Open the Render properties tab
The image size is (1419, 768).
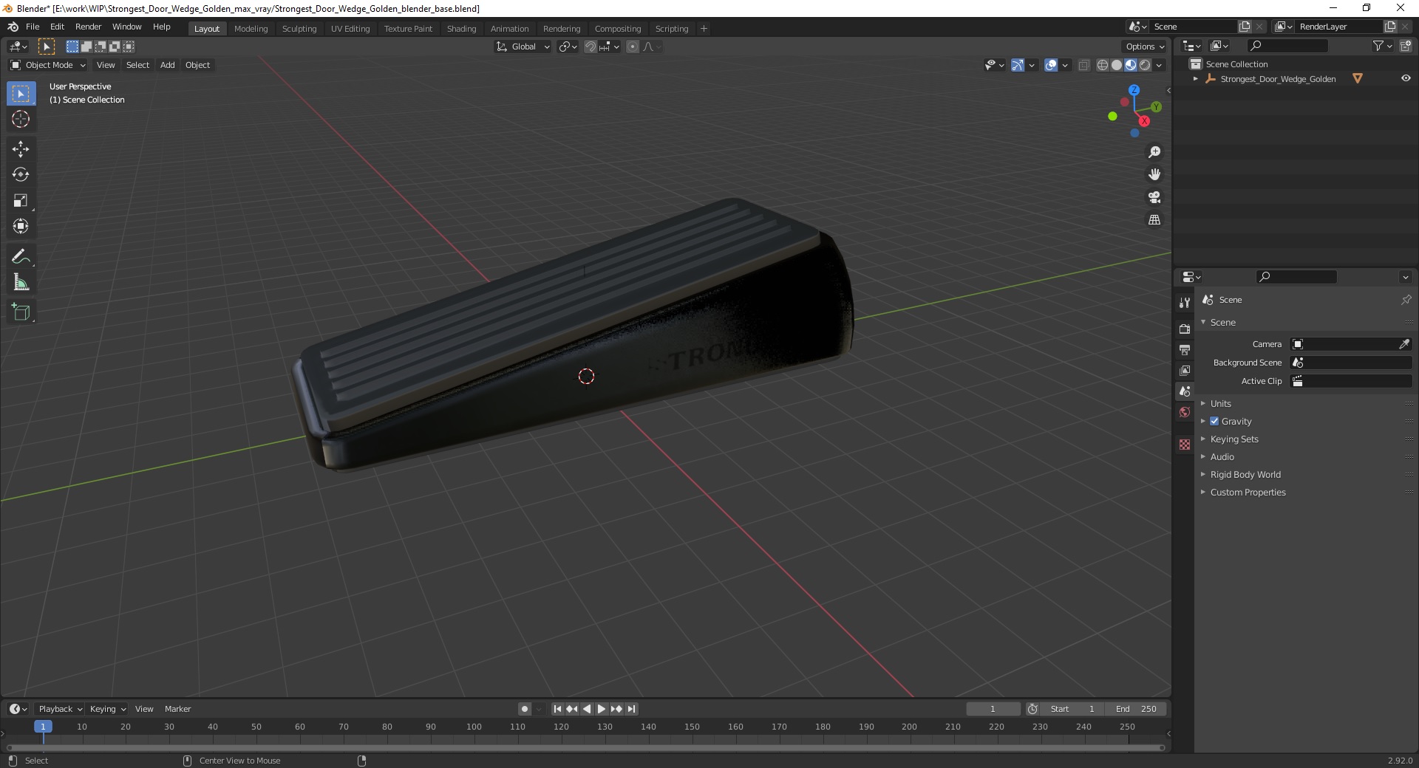1185,329
